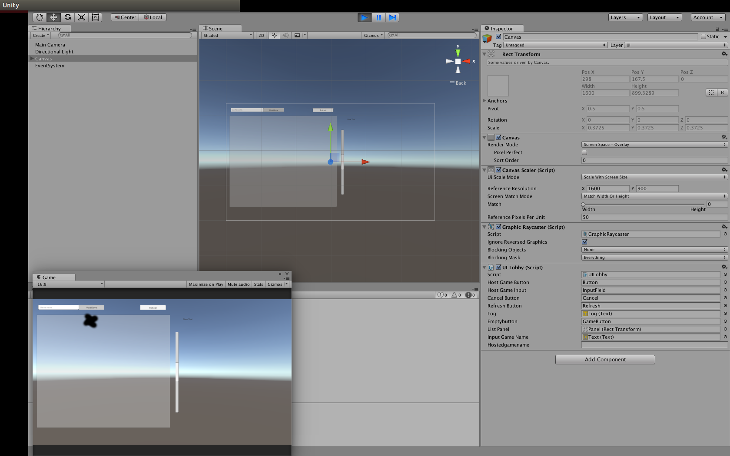730x456 pixels.
Task: Focus the Hierarchy search field
Action: 125,35
